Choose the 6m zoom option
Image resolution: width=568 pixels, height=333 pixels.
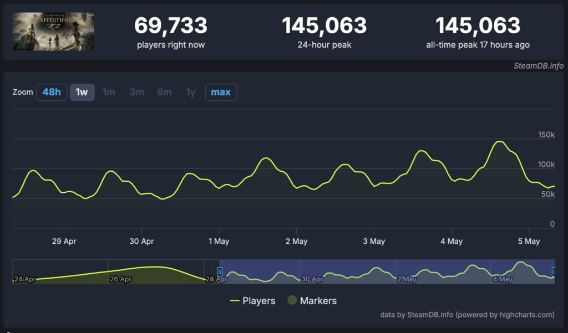tap(164, 92)
